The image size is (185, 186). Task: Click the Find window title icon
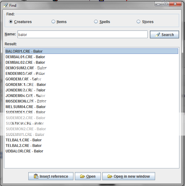coord(5,5)
